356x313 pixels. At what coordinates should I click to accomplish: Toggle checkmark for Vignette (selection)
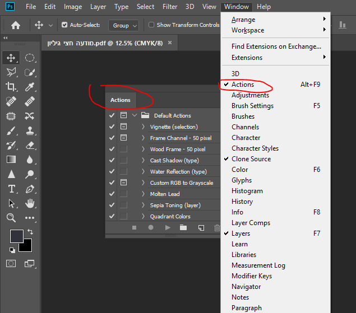[x=112, y=127]
